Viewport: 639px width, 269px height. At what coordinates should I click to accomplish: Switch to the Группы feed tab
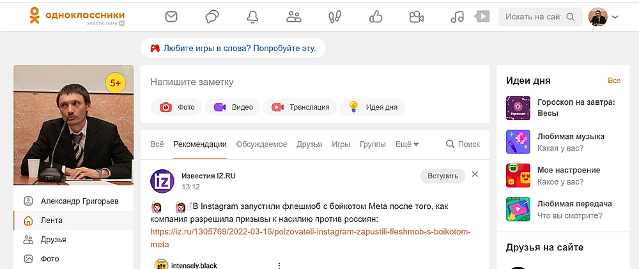373,144
